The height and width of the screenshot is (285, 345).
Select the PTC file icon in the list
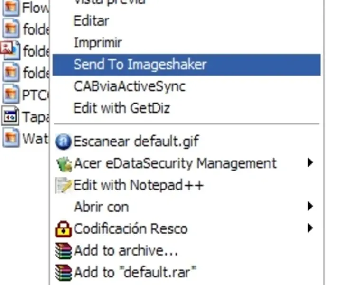10,95
